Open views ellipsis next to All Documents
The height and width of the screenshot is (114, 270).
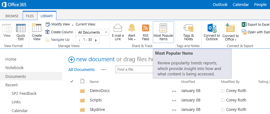click(103, 70)
